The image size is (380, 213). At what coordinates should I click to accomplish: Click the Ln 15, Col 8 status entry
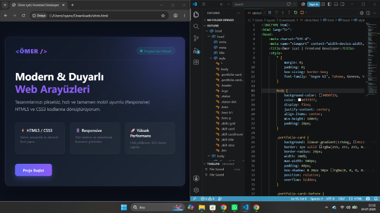click(299, 199)
